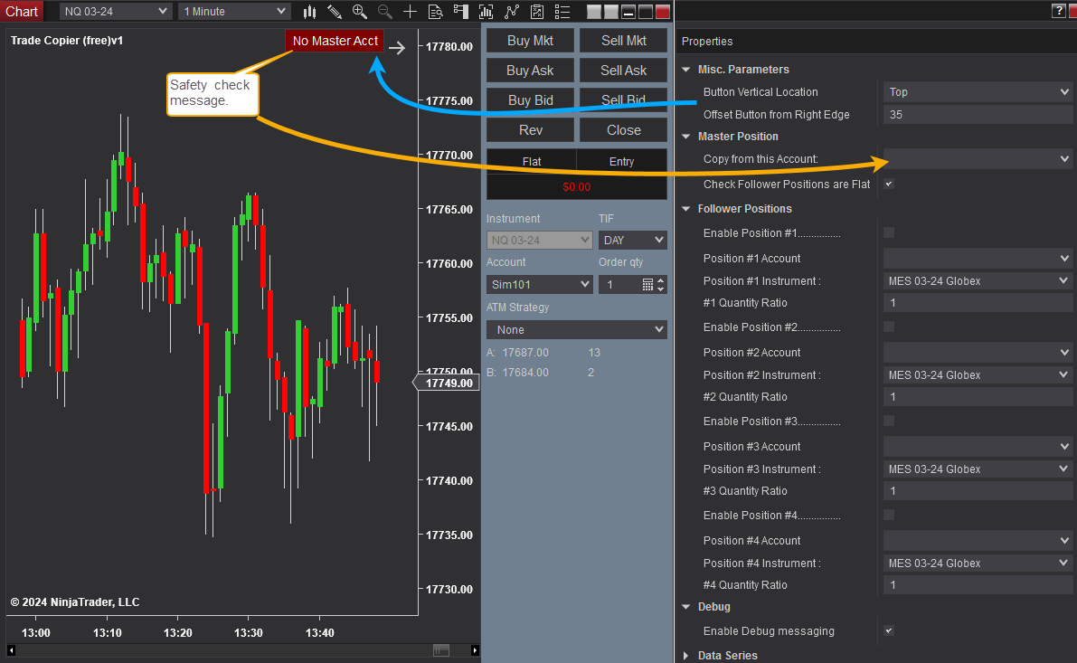Open ATM Strategy None dropdown
Image resolution: width=1077 pixels, height=663 pixels.
pos(576,330)
